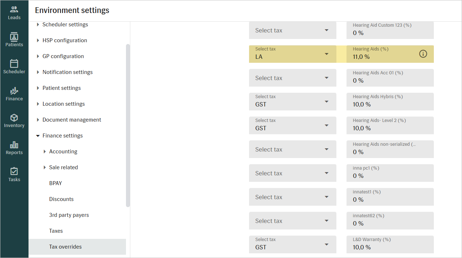Click the Finance chart icon

[14, 91]
